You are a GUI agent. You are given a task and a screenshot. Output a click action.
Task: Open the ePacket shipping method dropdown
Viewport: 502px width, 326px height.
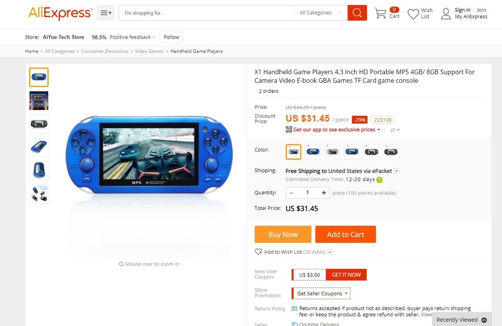(397, 171)
